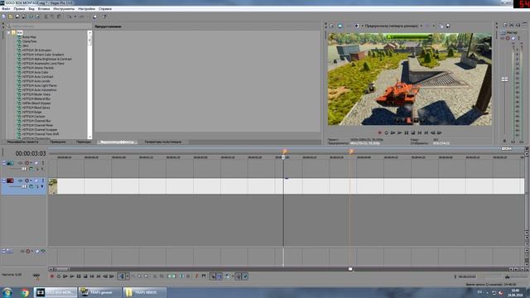Click Record in the bottom timeline transport
This screenshot has width=530, height=298.
[x=51, y=276]
